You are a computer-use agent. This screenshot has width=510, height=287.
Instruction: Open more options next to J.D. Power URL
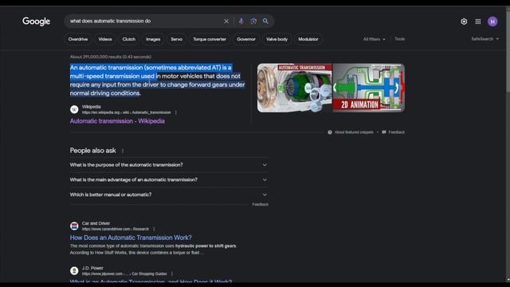click(x=172, y=273)
